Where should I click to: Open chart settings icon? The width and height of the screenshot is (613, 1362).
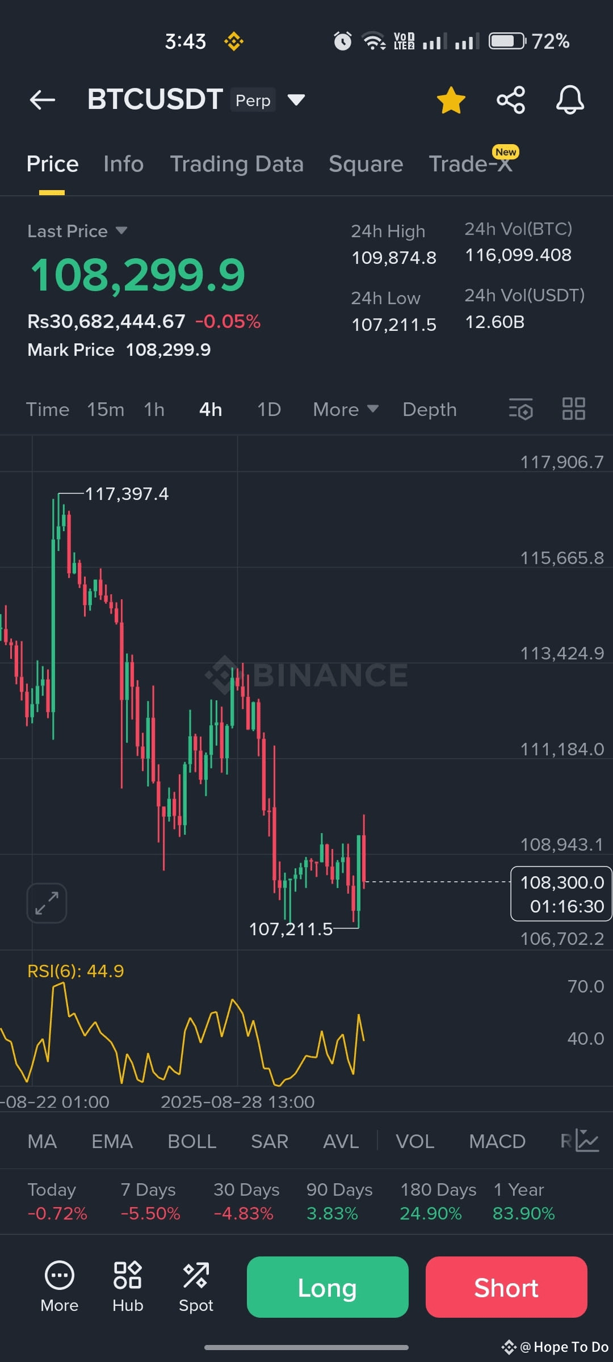tap(521, 409)
